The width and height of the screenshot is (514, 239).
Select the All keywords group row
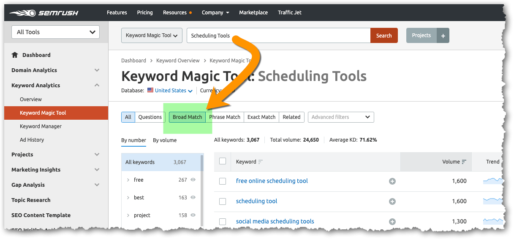161,162
